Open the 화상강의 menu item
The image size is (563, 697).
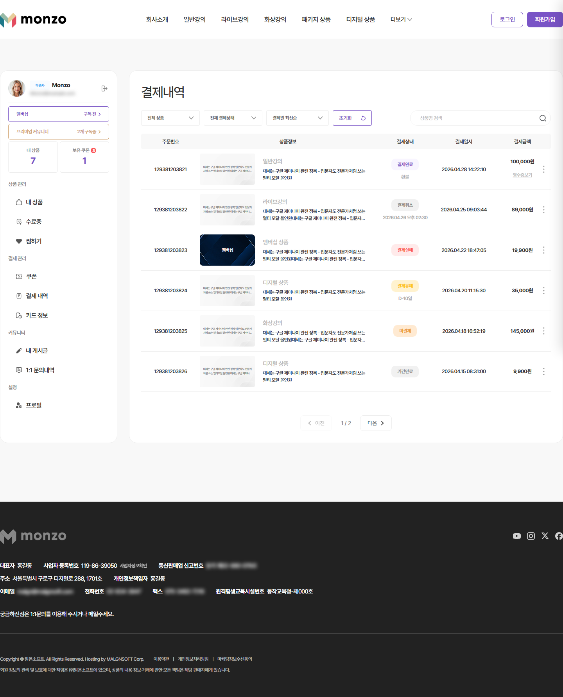coord(275,20)
